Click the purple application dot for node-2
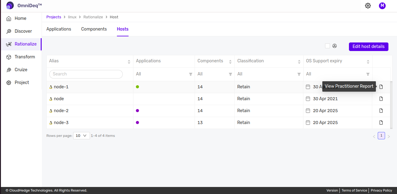Screen dimensions: 397x194 click(137, 111)
